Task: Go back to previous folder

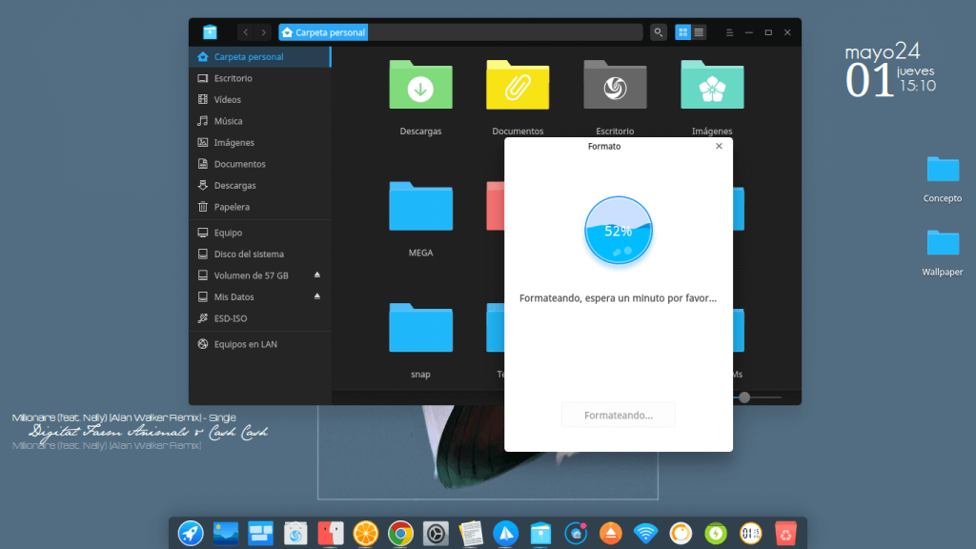Action: click(x=246, y=32)
